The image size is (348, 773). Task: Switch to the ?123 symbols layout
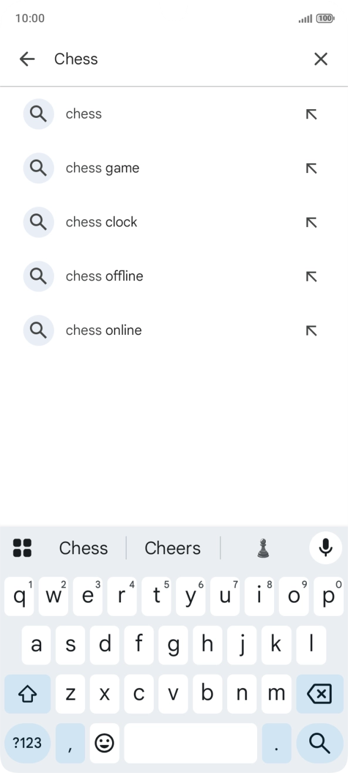(x=26, y=743)
